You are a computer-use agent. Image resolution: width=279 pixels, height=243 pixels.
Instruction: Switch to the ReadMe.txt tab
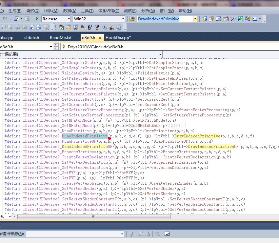(x=61, y=38)
